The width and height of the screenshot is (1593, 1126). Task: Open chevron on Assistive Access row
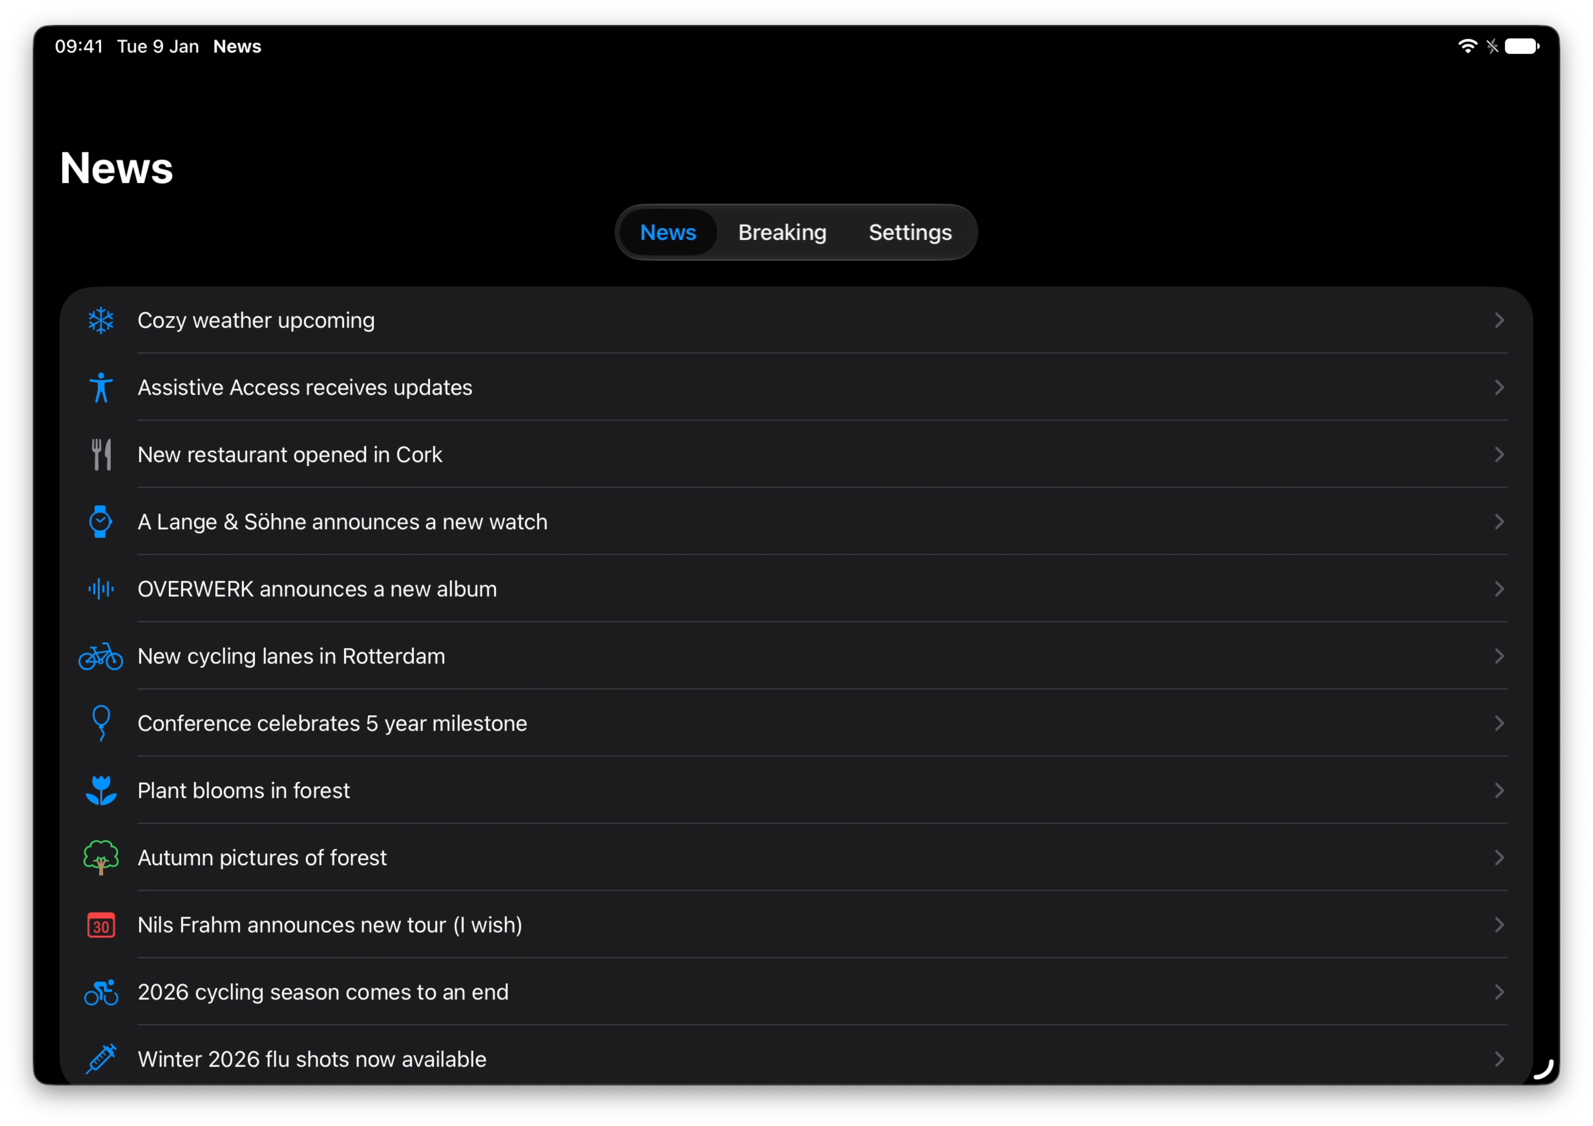[1499, 388]
